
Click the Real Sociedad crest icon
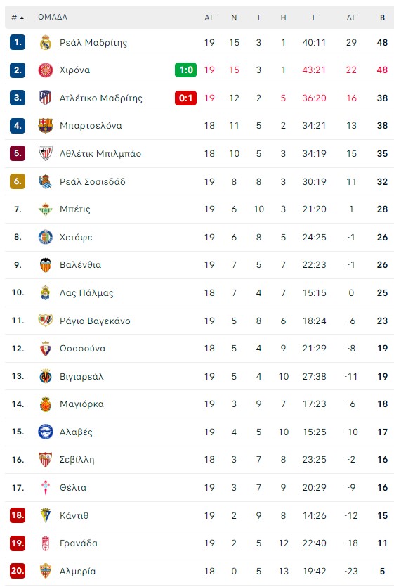45,181
